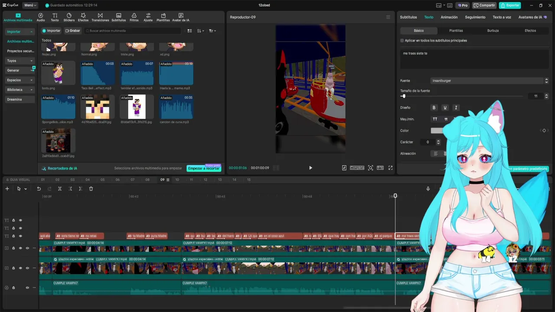Underline the subtitle text

coord(445,107)
